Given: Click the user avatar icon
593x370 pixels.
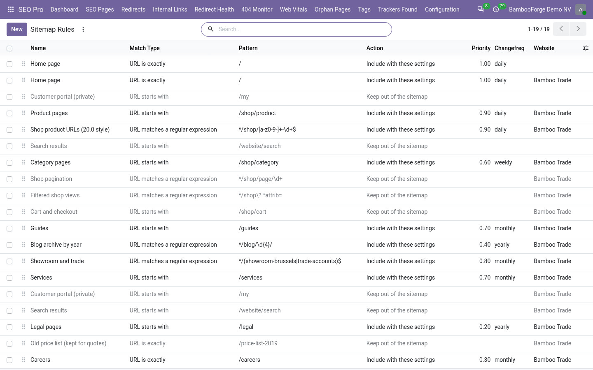Looking at the screenshot, I should (x=581, y=9).
